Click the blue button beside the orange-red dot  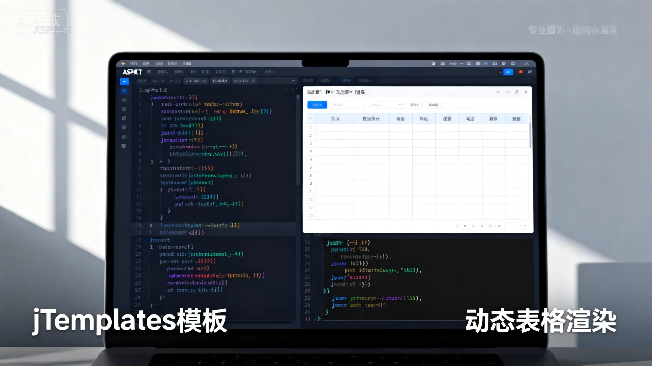pos(508,72)
